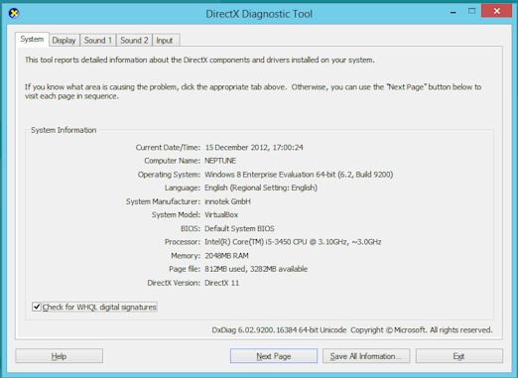The image size is (518, 378).
Task: Maximize the DirectX Diagnostic Tool window
Action: [x=471, y=11]
